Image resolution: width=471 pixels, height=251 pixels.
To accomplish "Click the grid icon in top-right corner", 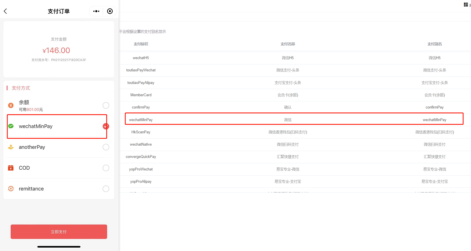I will pyautogui.click(x=466, y=5).
